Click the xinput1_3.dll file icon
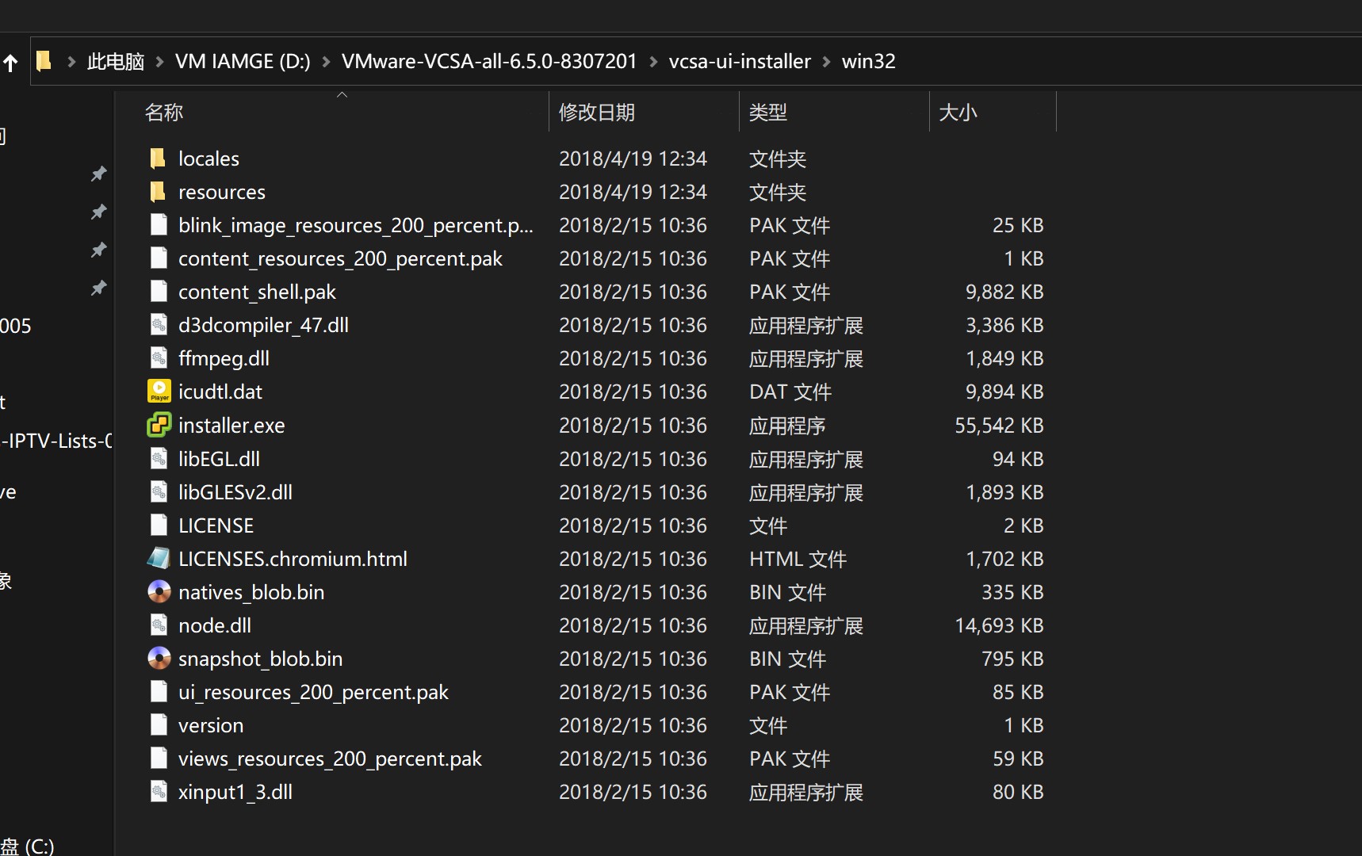The image size is (1362, 856). pyautogui.click(x=159, y=792)
